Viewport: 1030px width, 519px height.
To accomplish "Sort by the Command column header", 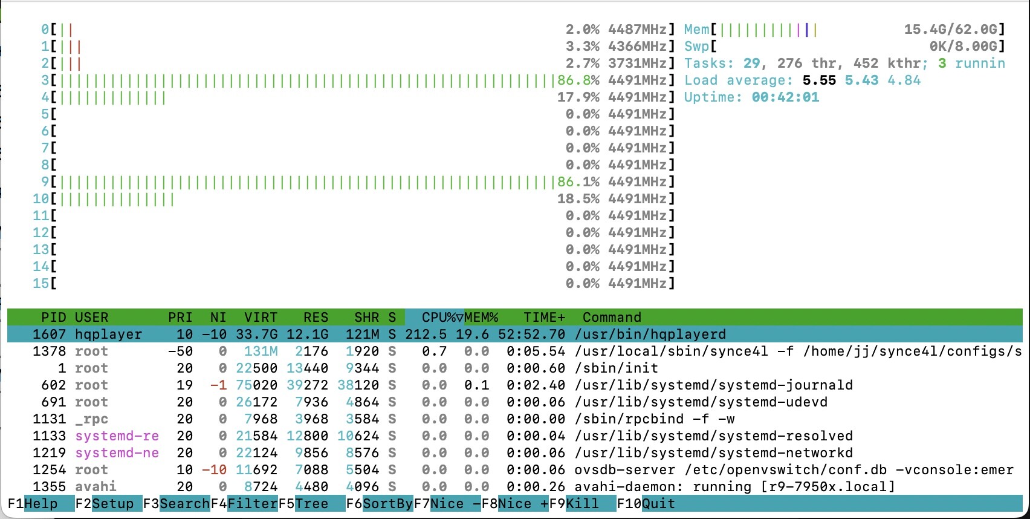I will tap(612, 317).
